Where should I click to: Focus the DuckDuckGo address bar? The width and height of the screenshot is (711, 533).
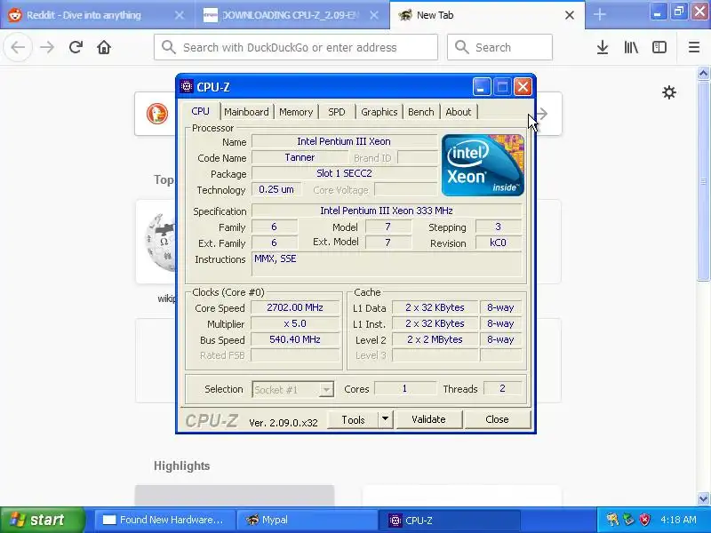tap(296, 47)
